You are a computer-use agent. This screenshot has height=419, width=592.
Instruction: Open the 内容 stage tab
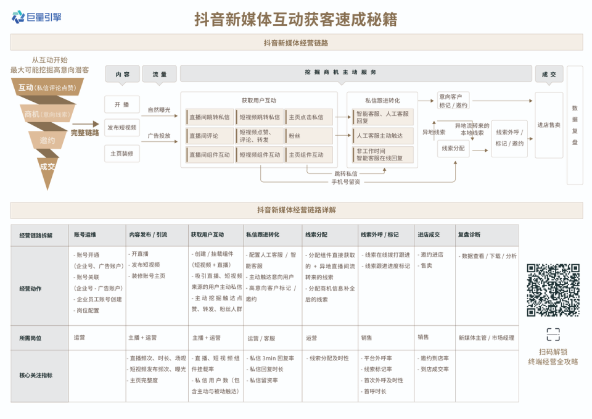pyautogui.click(x=122, y=74)
